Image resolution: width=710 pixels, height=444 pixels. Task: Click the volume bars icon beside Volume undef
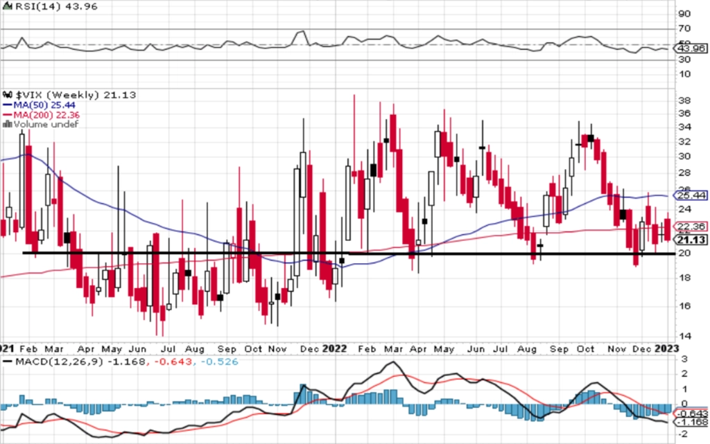click(x=7, y=125)
